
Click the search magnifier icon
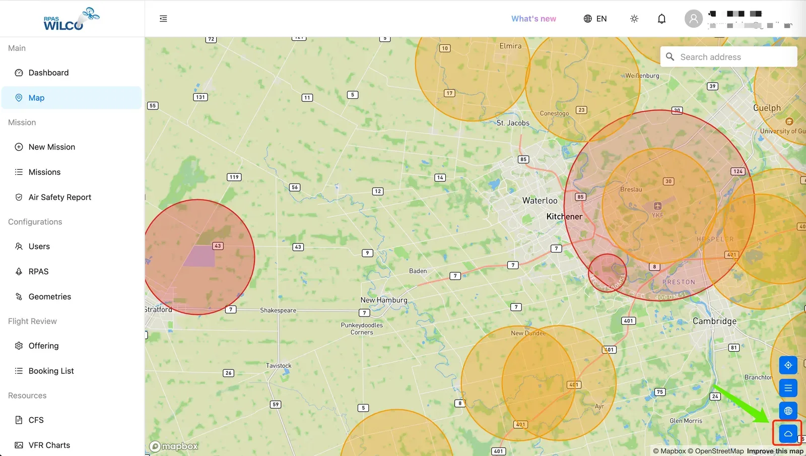pos(670,57)
